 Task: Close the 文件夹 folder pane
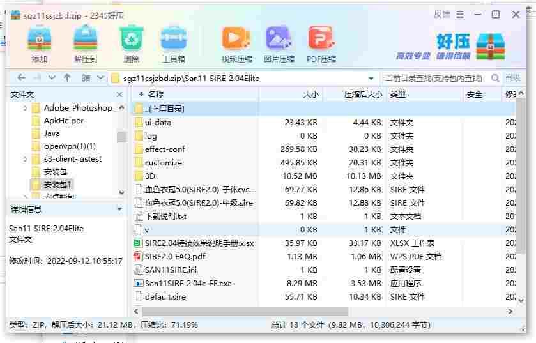(x=119, y=95)
